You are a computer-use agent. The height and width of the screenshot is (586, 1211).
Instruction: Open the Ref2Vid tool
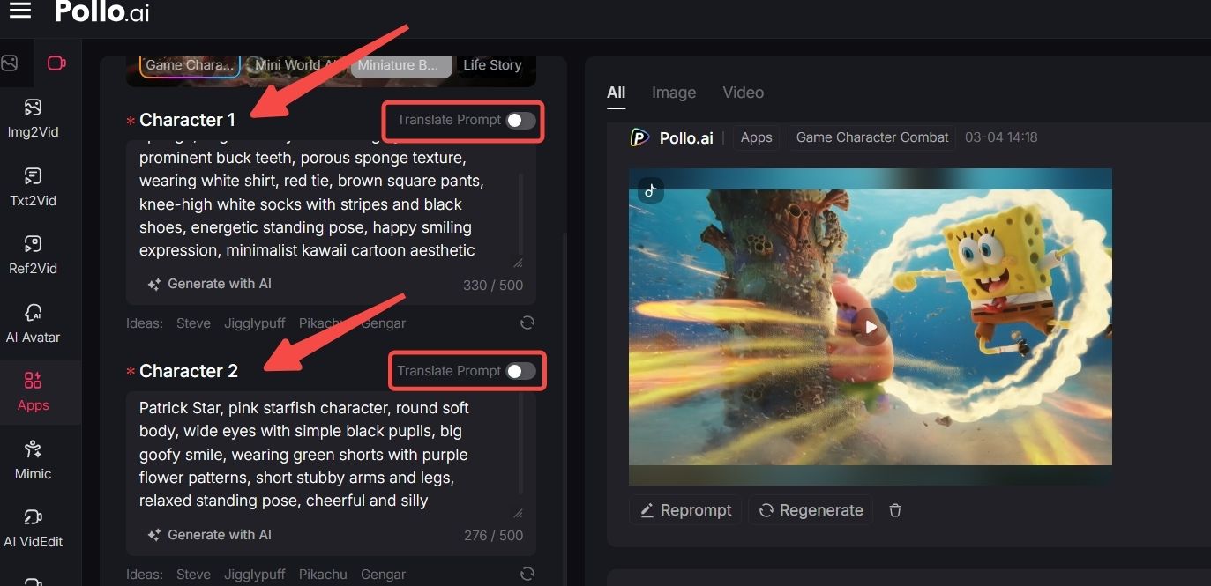tap(33, 256)
